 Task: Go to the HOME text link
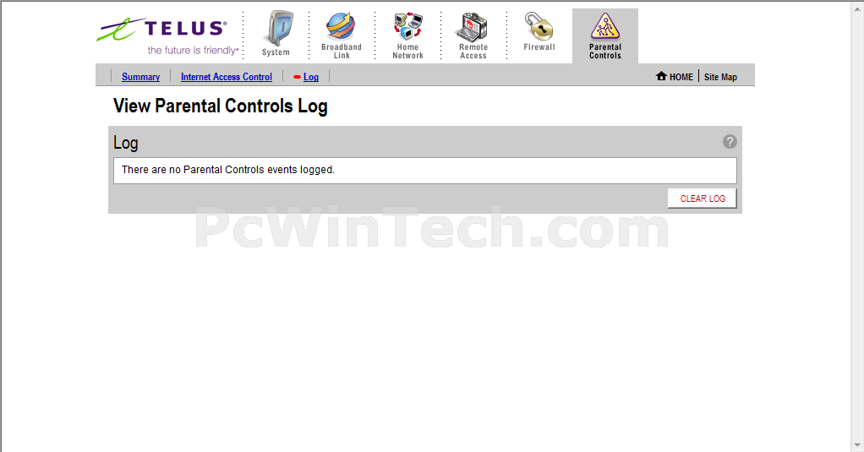[681, 77]
